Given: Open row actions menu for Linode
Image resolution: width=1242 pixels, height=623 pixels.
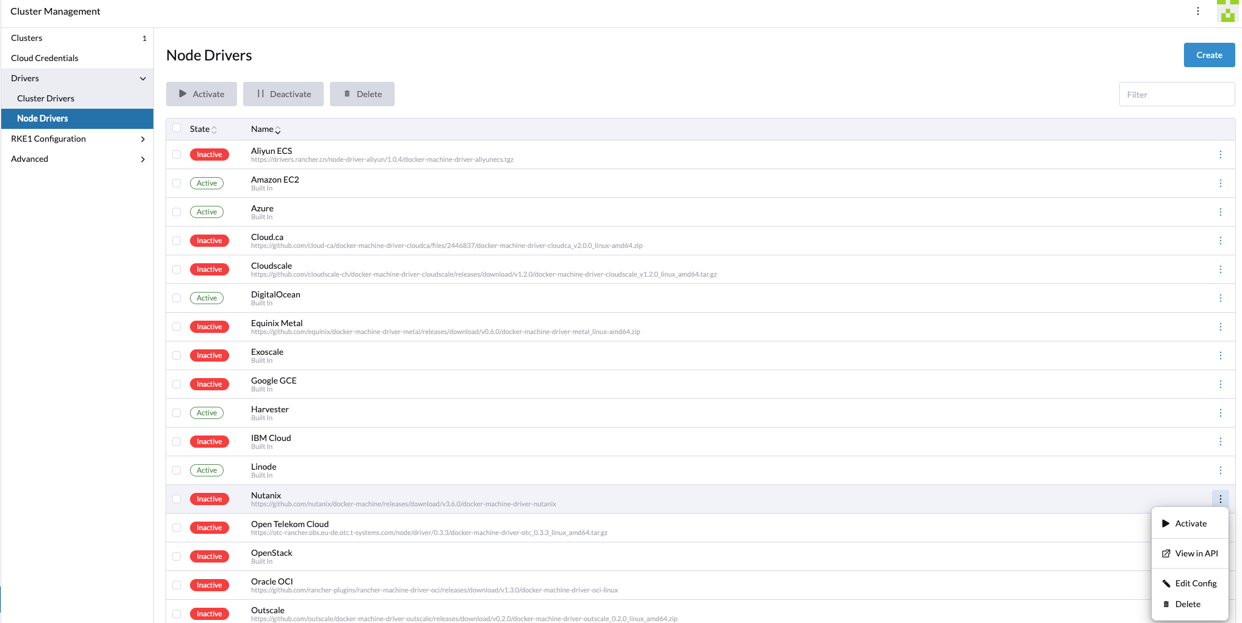Looking at the screenshot, I should pyautogui.click(x=1220, y=470).
